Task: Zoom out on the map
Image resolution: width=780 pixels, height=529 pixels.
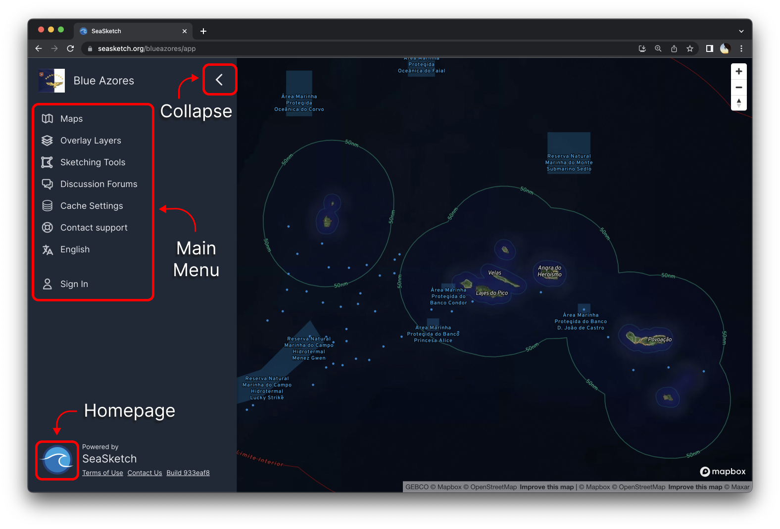Action: (738, 87)
